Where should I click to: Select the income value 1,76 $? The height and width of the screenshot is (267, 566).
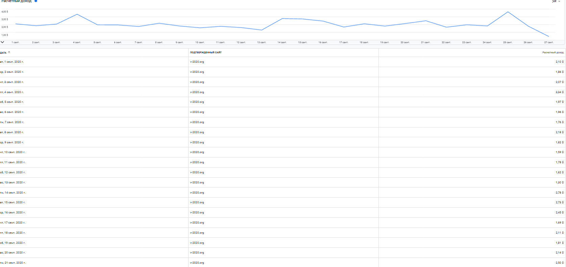pyautogui.click(x=560, y=122)
